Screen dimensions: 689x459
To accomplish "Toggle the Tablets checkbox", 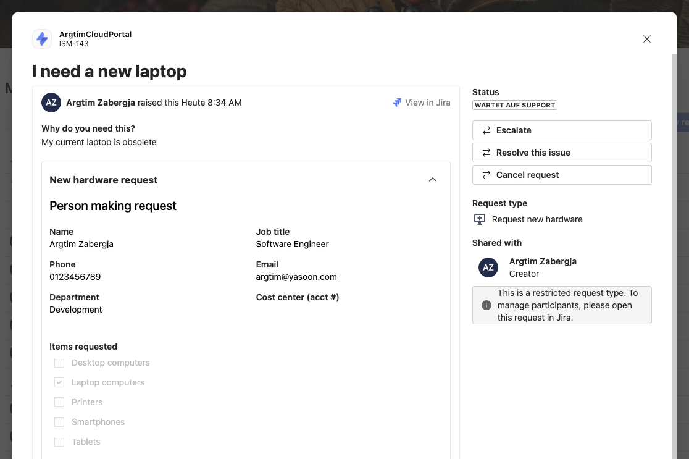I will (x=59, y=442).
